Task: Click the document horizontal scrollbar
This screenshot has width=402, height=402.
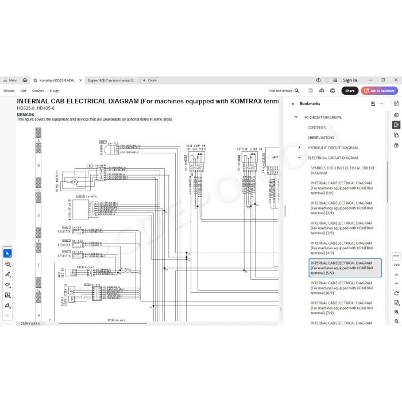Action: 103,323
